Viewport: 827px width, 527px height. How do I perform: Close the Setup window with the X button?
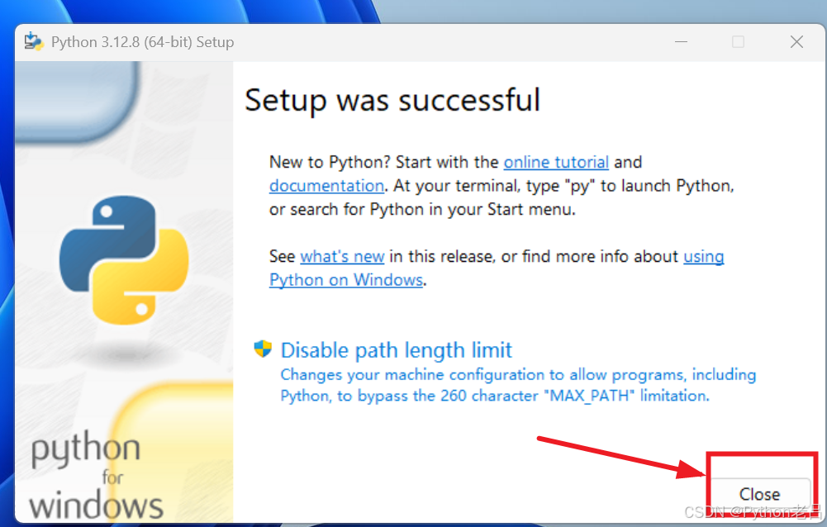click(796, 41)
